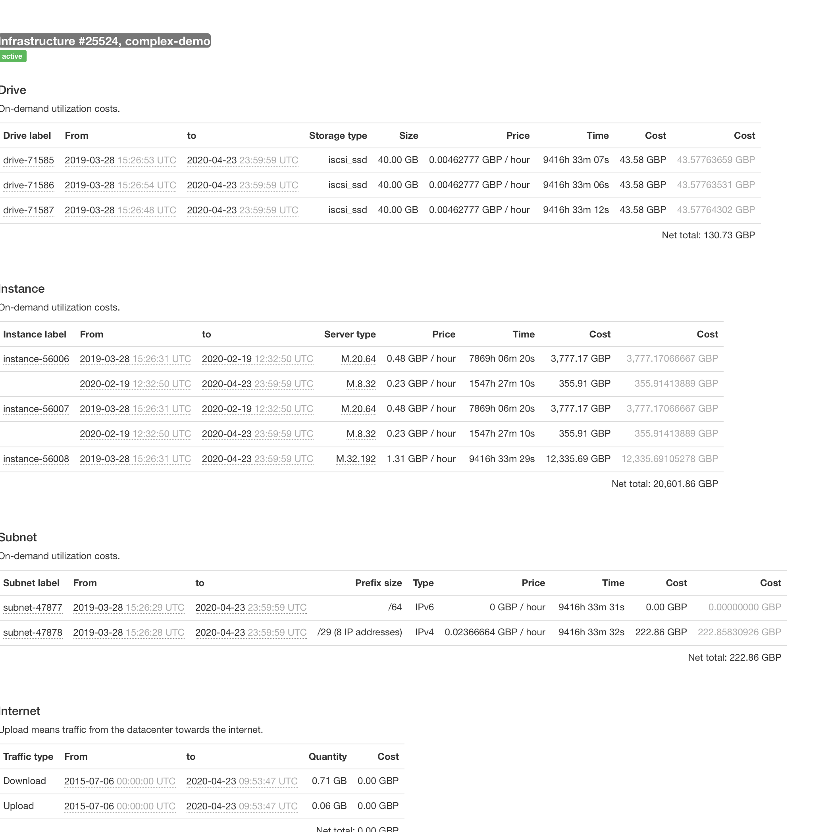Click Upload quantity 0.06 GB

[x=329, y=806]
